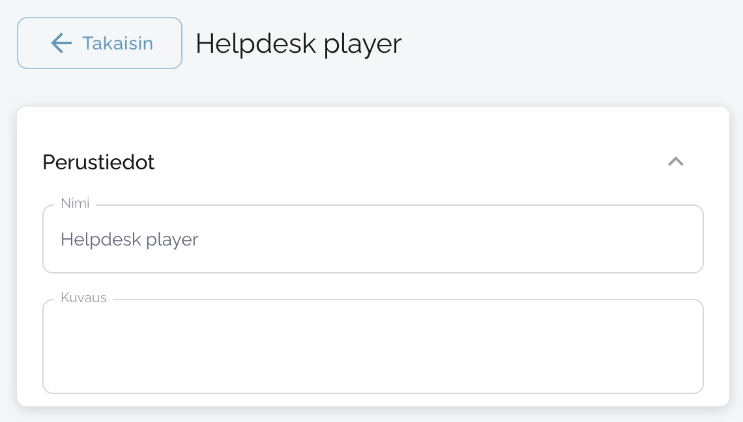
Task: Collapse the Perustiedot section with the chevron
Action: click(x=676, y=162)
